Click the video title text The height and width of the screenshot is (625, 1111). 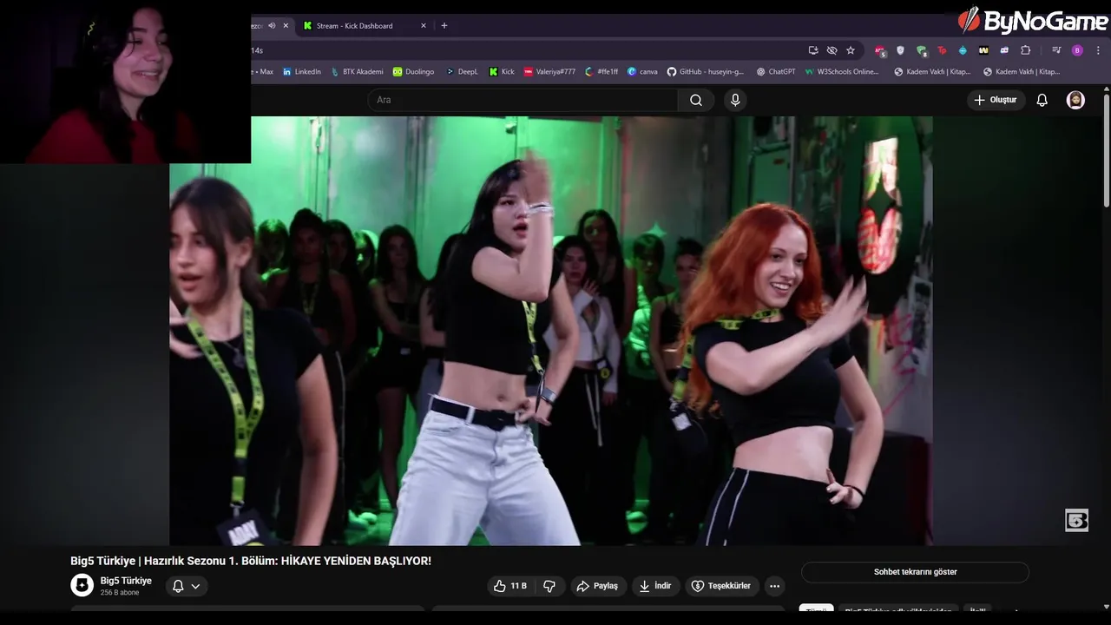(251, 561)
